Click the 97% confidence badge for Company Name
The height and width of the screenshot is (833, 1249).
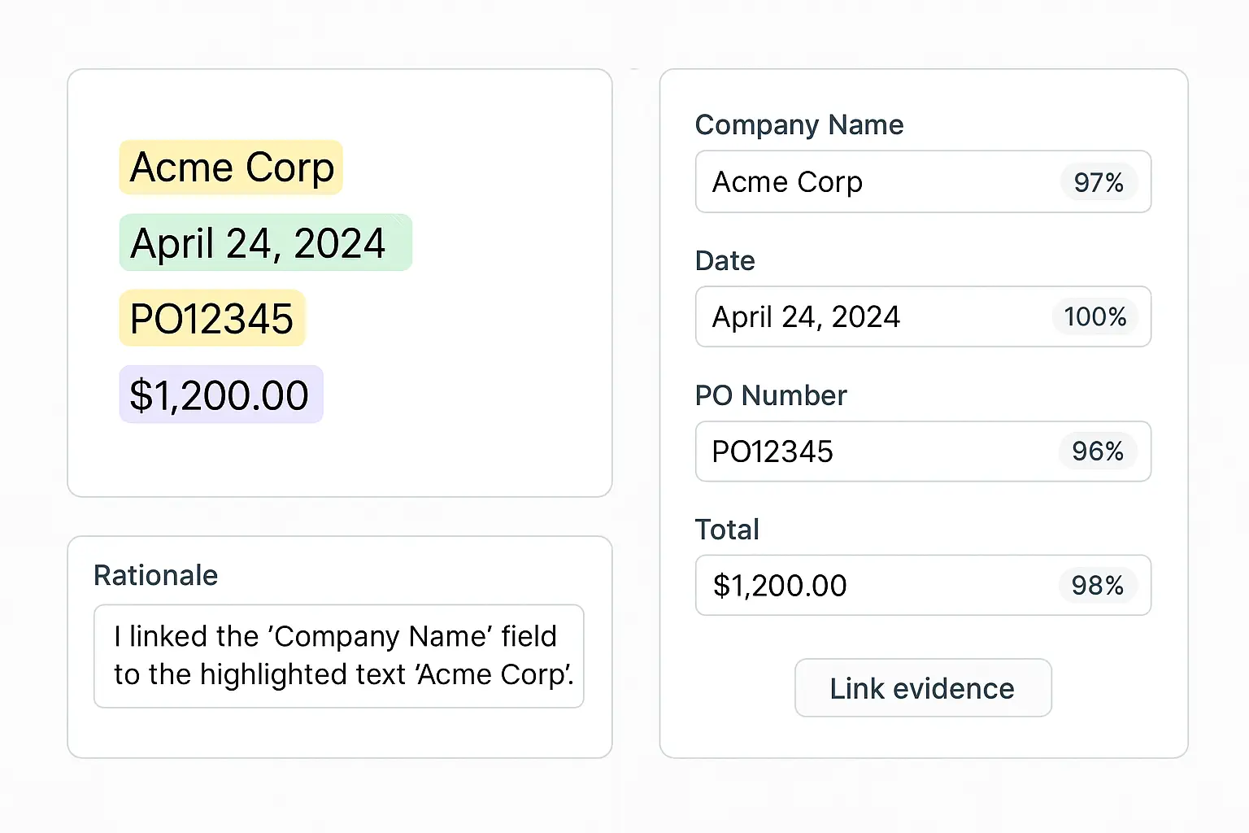[1098, 182]
